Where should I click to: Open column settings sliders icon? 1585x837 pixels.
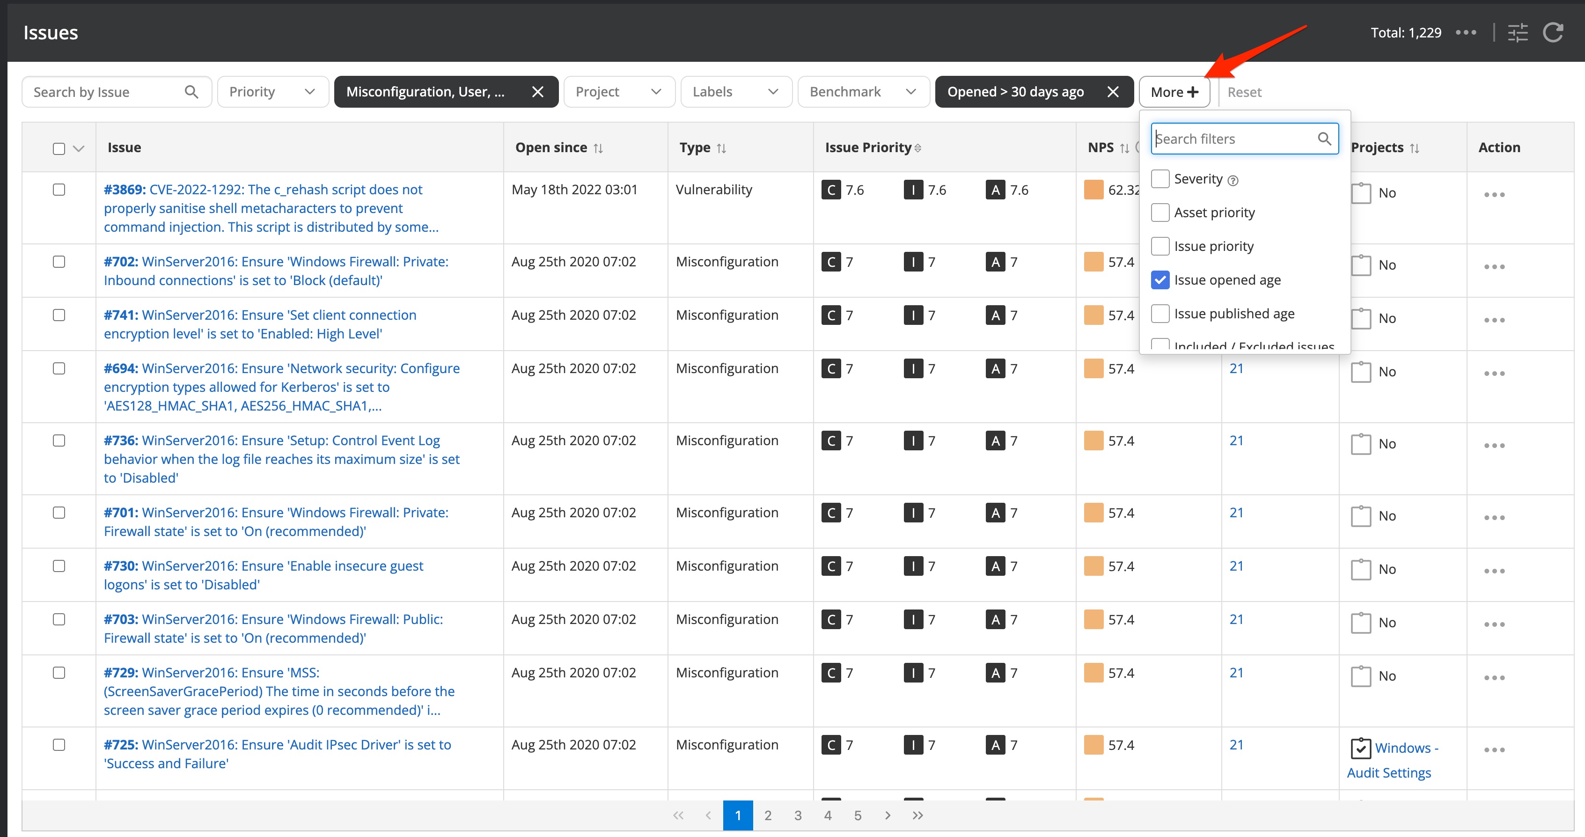point(1517,33)
